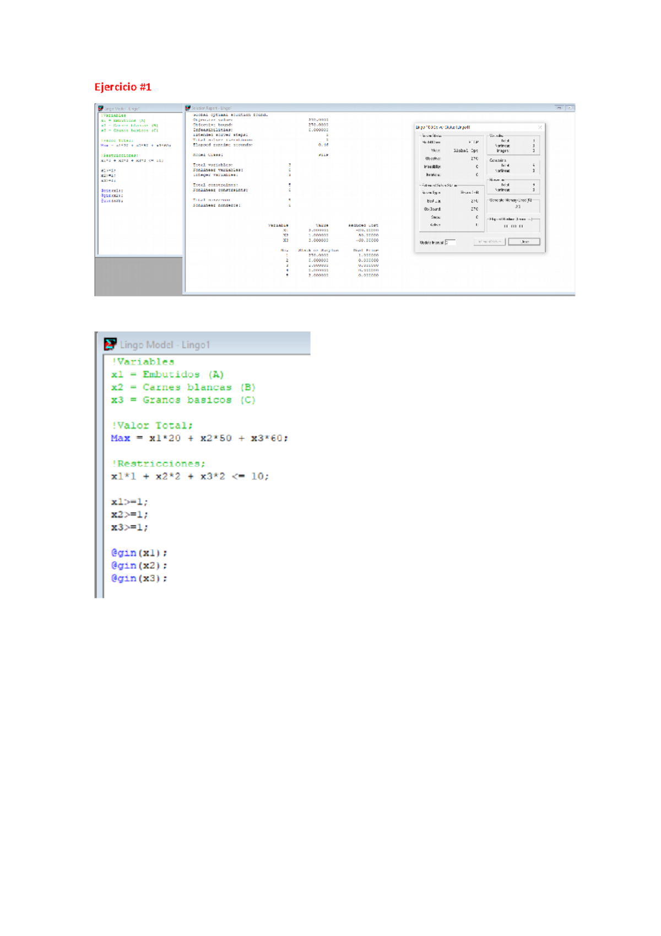Click the Update Interval input field
Screen dimensions: 661x936
(450, 243)
